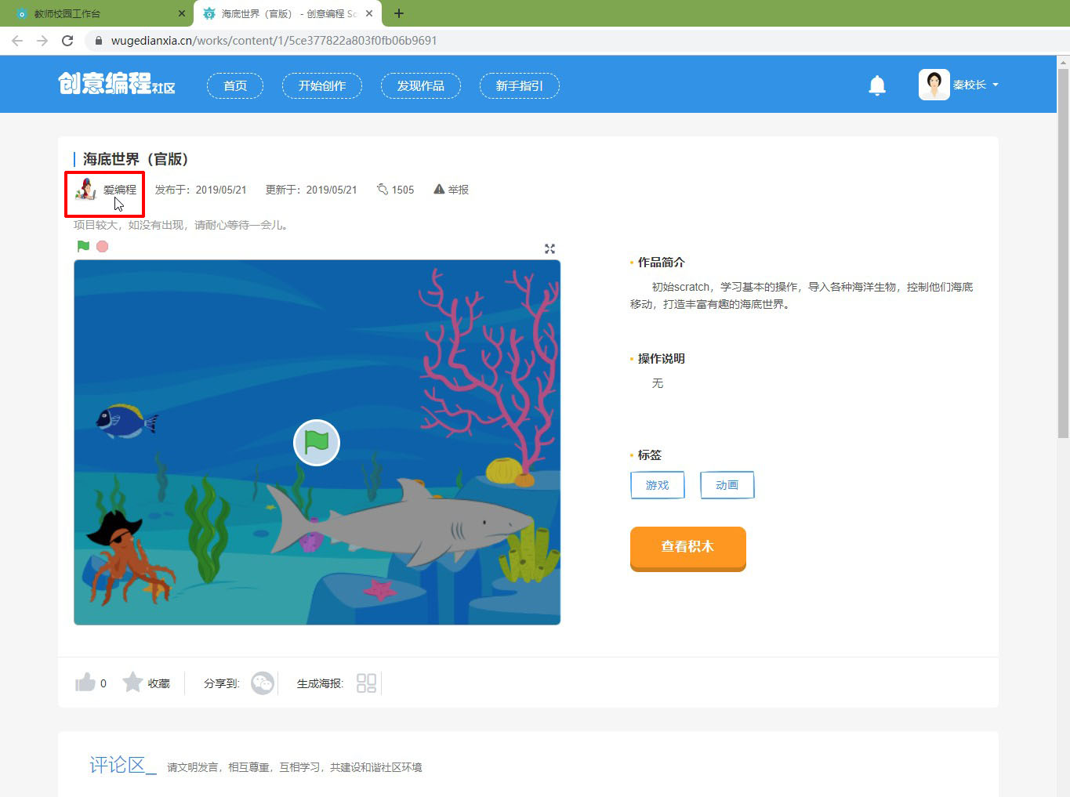Click the address bar URL

point(274,41)
